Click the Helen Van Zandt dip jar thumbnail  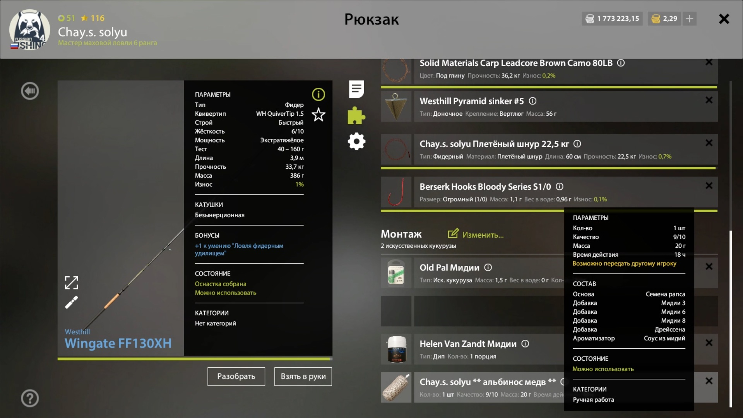click(x=396, y=349)
